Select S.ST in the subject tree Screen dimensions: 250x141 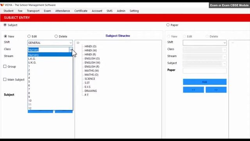tap(87, 83)
